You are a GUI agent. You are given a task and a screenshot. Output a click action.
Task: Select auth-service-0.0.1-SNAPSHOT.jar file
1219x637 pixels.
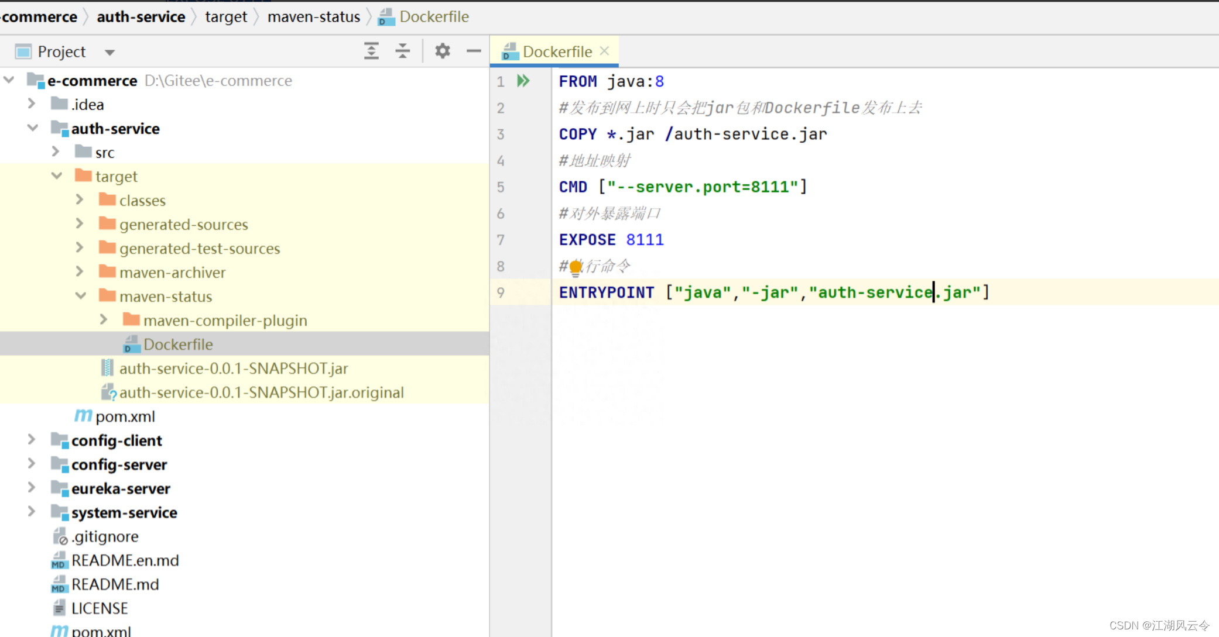click(x=233, y=369)
